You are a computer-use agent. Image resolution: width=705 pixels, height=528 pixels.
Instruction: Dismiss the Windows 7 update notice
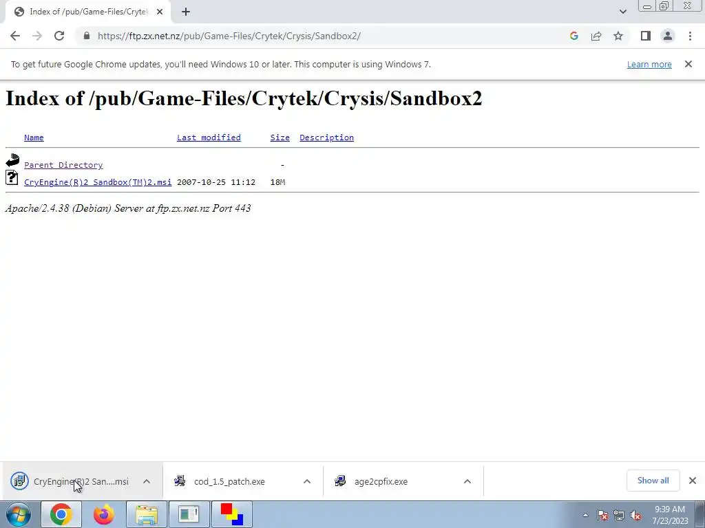[688, 64]
